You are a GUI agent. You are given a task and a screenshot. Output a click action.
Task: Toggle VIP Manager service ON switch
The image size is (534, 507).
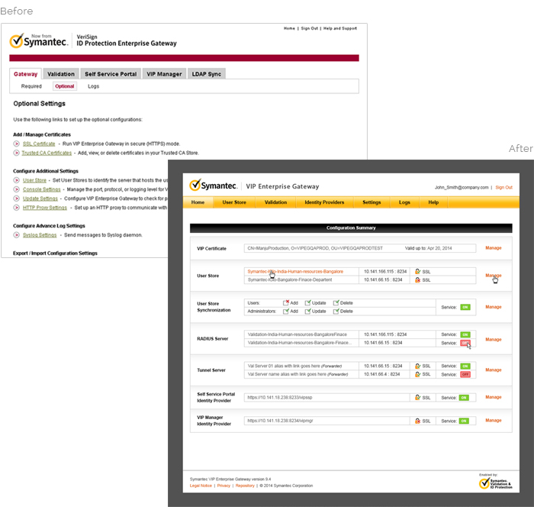click(x=464, y=421)
